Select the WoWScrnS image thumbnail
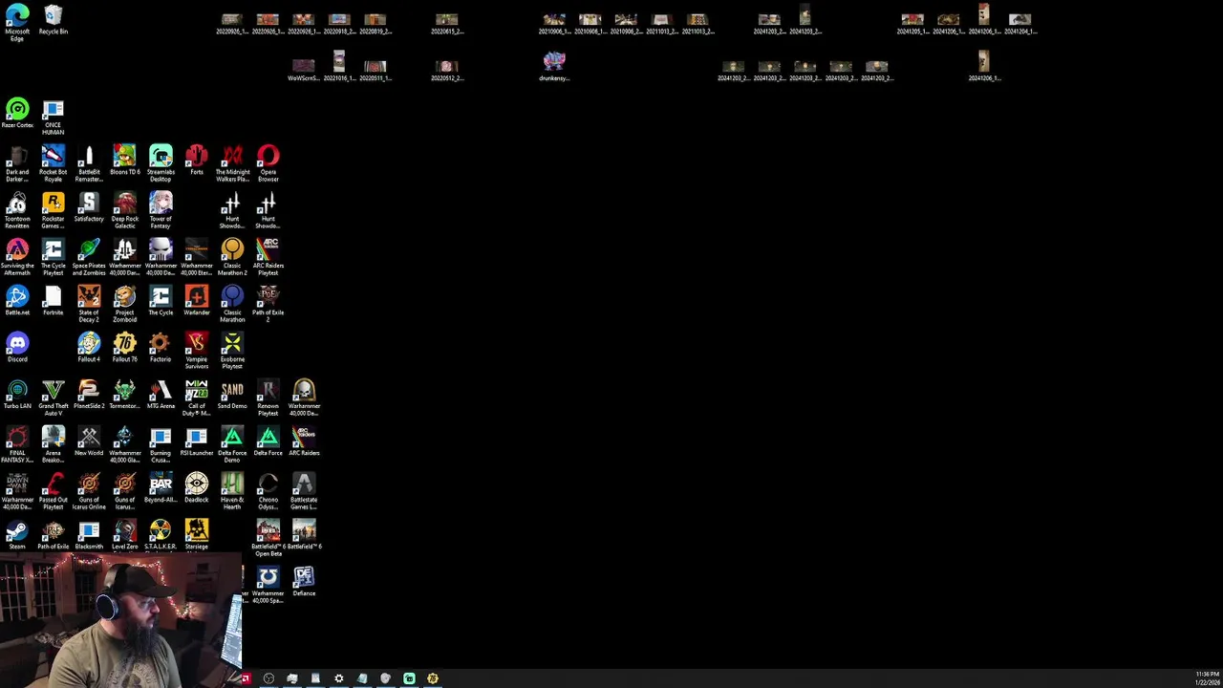 pos(304,70)
